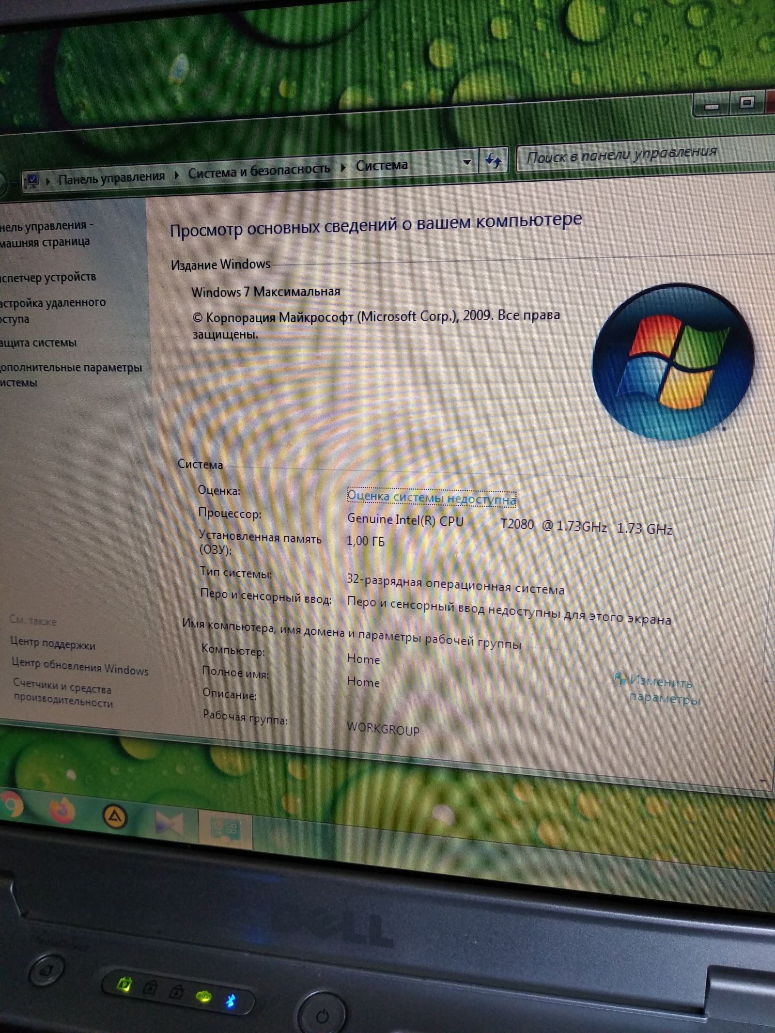Open Защита системы link
The image size is (775, 1033).
(38, 343)
